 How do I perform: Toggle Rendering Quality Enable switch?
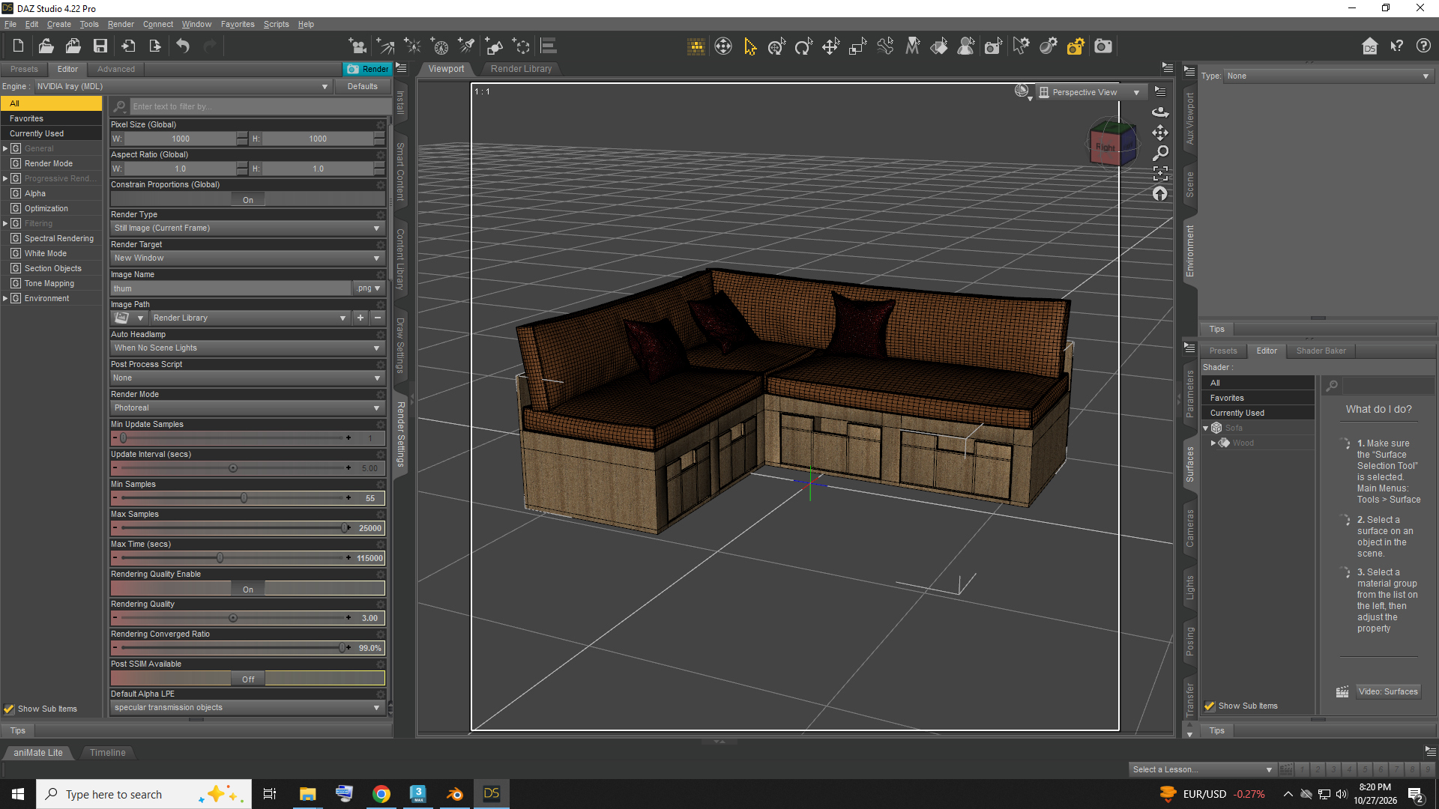(248, 590)
